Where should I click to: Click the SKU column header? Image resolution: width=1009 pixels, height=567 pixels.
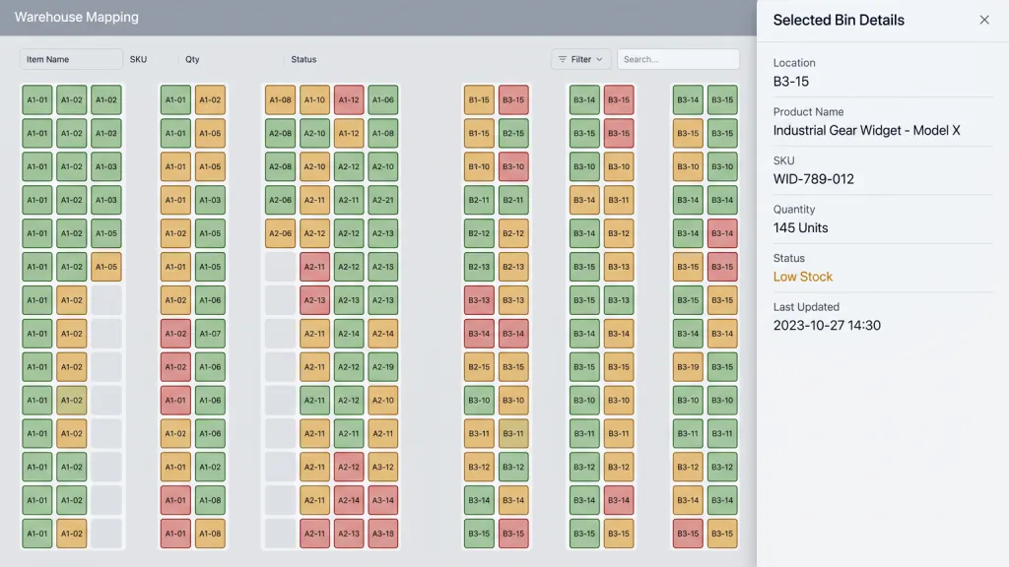138,59
